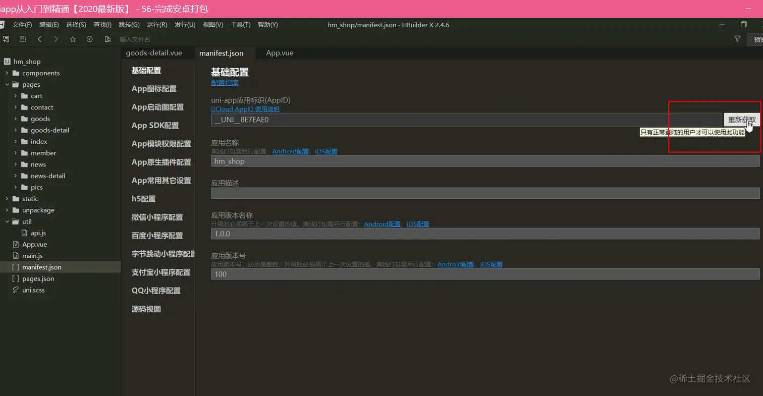Open the 帮助(Y) menu
The height and width of the screenshot is (396, 763).
click(x=268, y=25)
